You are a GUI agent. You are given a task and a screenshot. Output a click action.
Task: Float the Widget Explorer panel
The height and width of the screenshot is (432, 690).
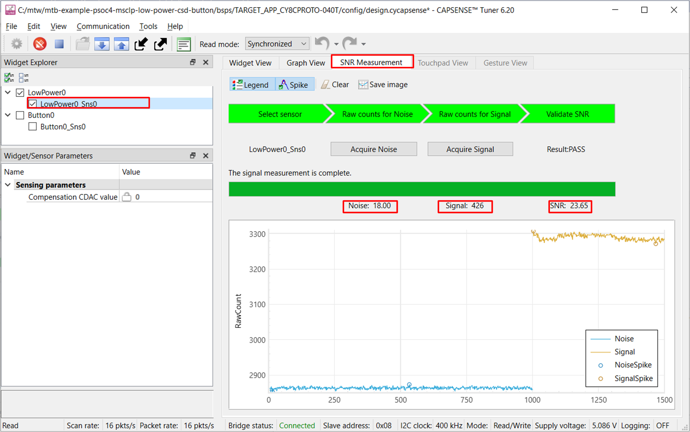[x=193, y=62]
